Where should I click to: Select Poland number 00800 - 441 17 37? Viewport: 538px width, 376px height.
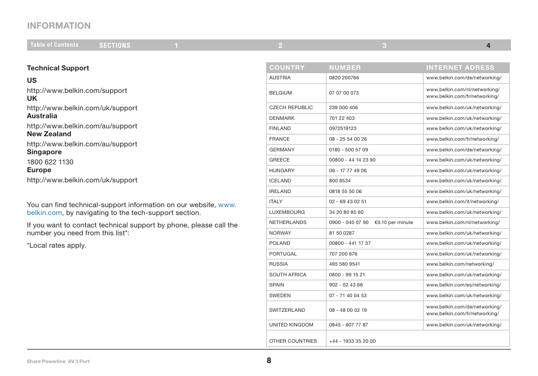click(350, 244)
